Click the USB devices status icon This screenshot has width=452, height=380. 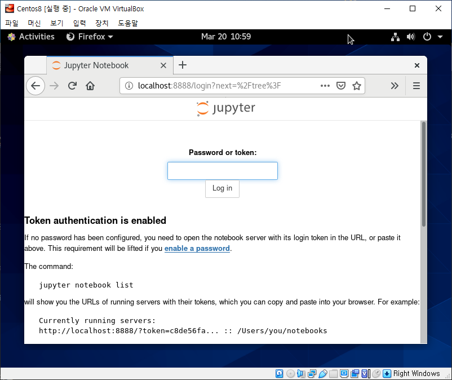coord(322,374)
